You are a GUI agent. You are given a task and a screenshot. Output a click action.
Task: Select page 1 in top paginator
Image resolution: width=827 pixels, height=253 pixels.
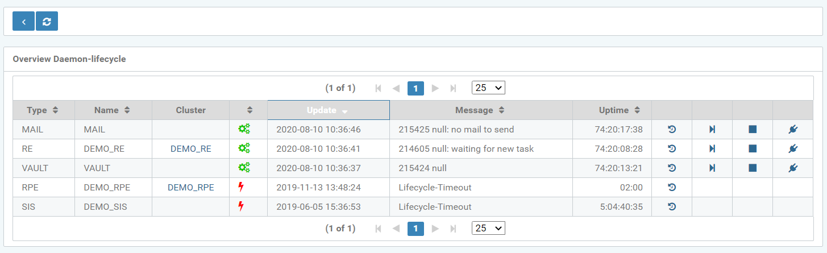[x=415, y=88]
